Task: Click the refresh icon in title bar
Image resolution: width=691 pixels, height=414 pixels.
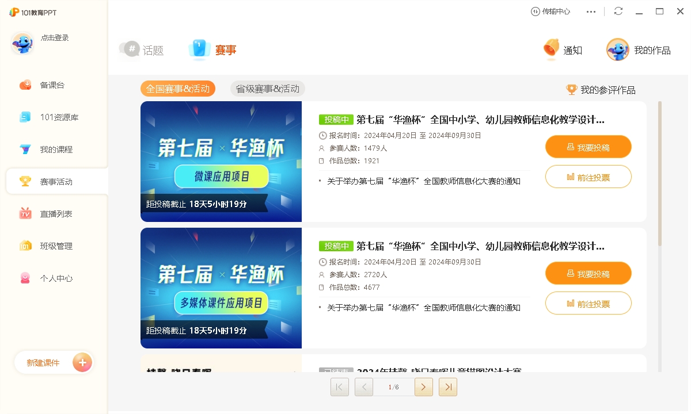Action: click(x=618, y=11)
